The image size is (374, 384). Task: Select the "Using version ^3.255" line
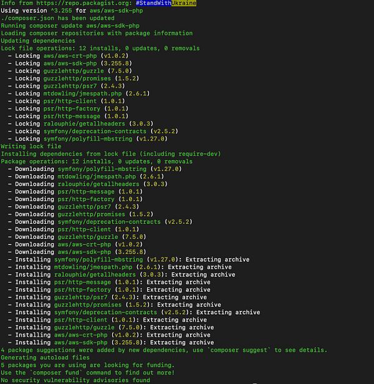click(x=72, y=11)
